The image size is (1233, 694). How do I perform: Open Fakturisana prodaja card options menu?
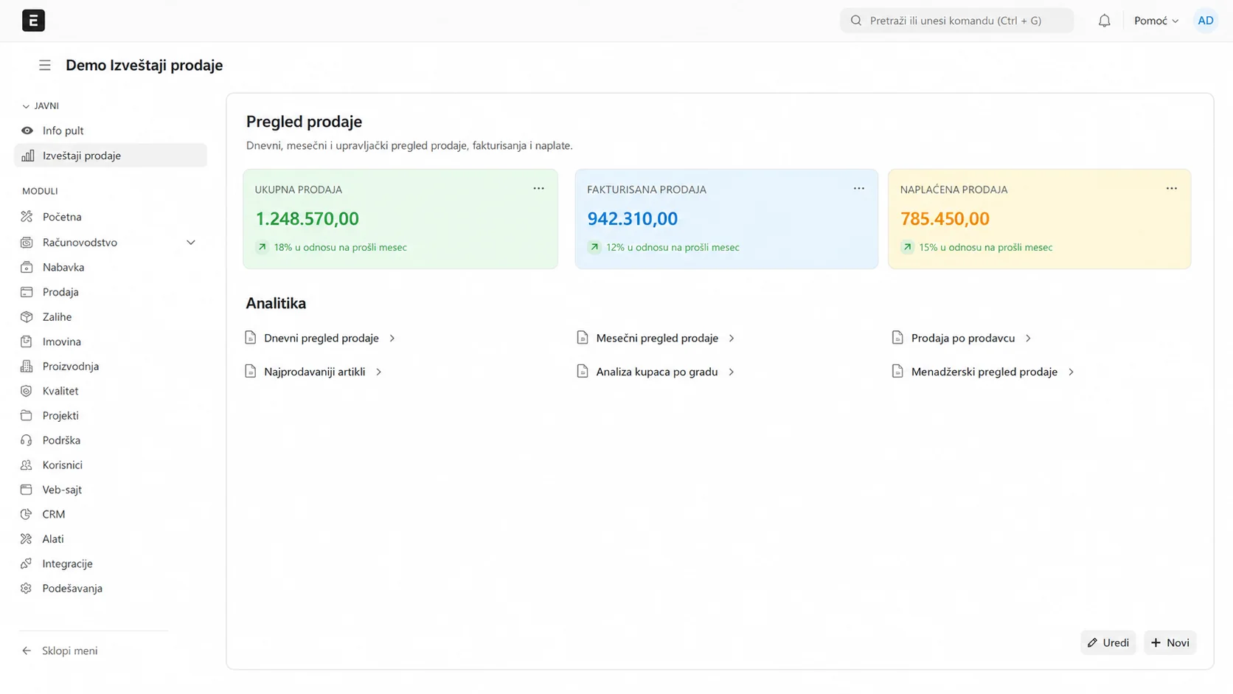click(859, 189)
